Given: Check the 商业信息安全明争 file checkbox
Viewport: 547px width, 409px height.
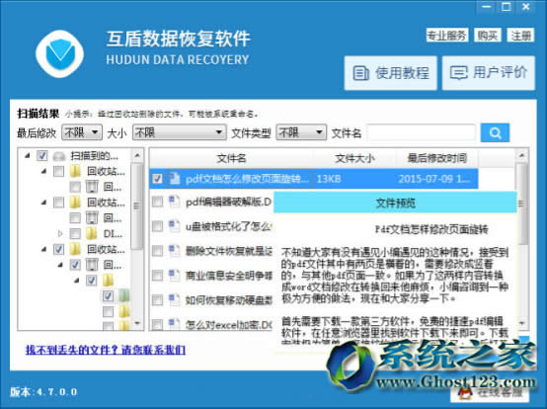Looking at the screenshot, I should tap(157, 276).
